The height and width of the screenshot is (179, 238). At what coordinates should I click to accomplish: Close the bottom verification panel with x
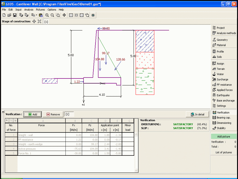pyautogui.click(x=3, y=112)
